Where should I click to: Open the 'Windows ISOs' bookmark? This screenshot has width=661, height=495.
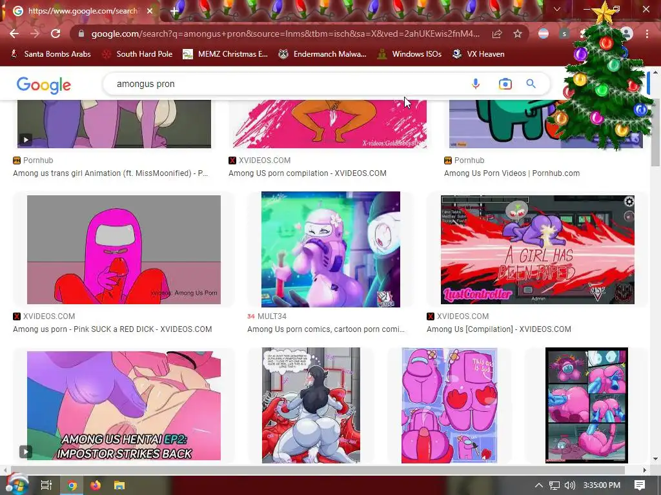(409, 54)
